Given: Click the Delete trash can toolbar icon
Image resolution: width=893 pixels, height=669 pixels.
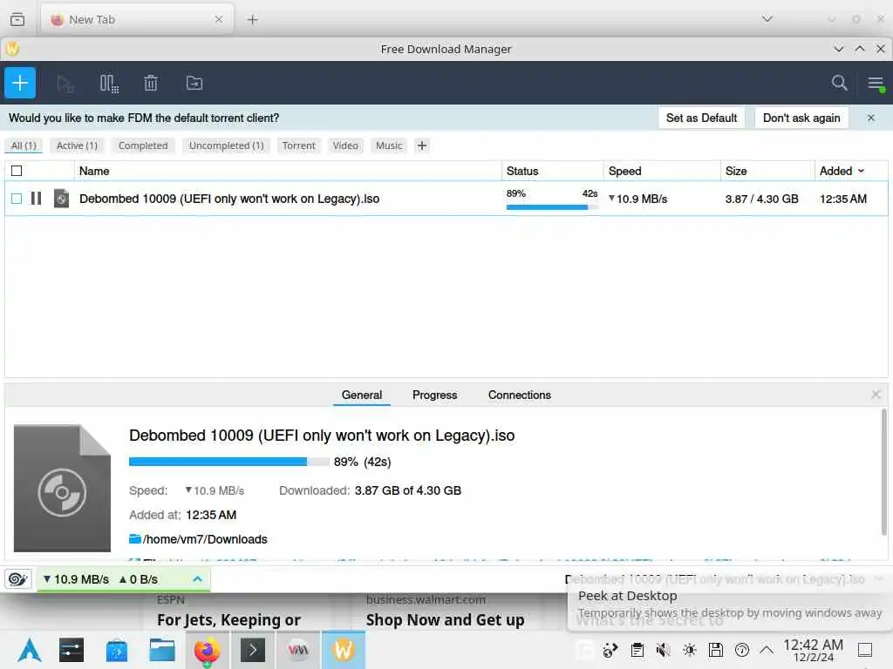Looking at the screenshot, I should pyautogui.click(x=151, y=83).
